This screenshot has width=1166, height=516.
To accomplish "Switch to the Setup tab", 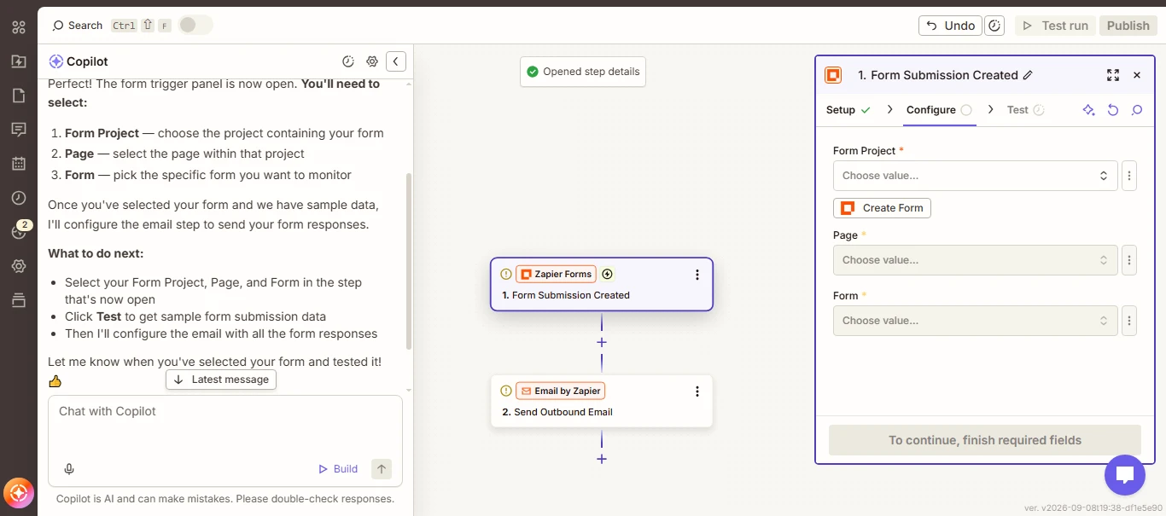I will 848,110.
